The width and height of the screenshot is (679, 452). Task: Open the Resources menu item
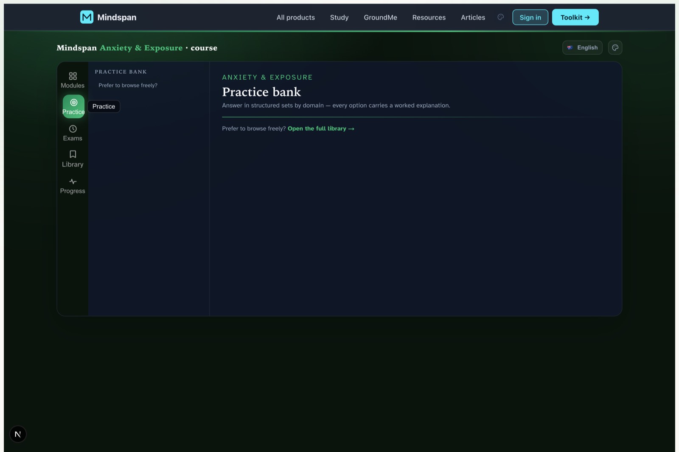coord(429,17)
